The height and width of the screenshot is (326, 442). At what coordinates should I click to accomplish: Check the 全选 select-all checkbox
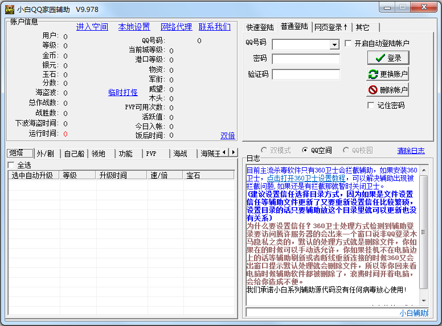11,165
